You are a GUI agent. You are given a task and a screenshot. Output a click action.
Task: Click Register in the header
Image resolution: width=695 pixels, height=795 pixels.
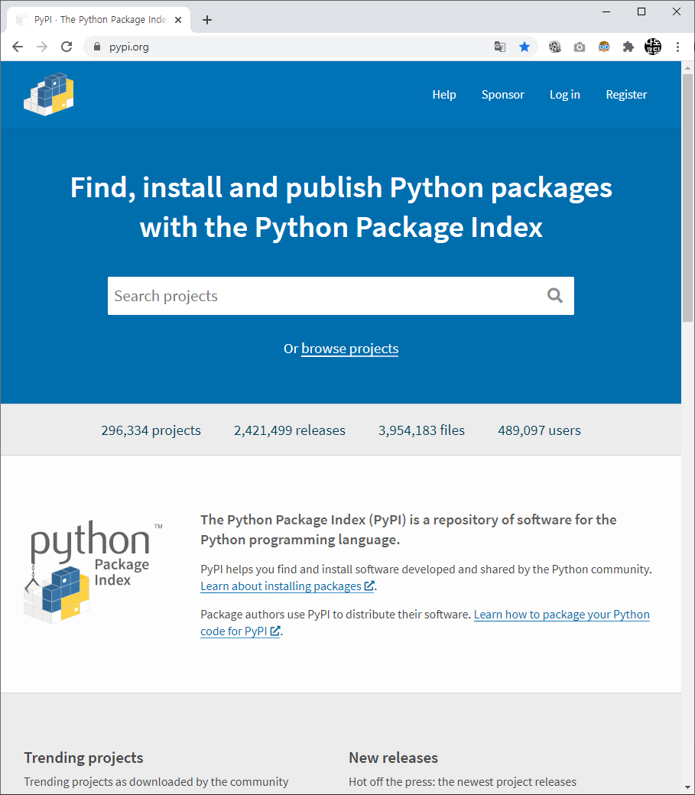click(626, 94)
